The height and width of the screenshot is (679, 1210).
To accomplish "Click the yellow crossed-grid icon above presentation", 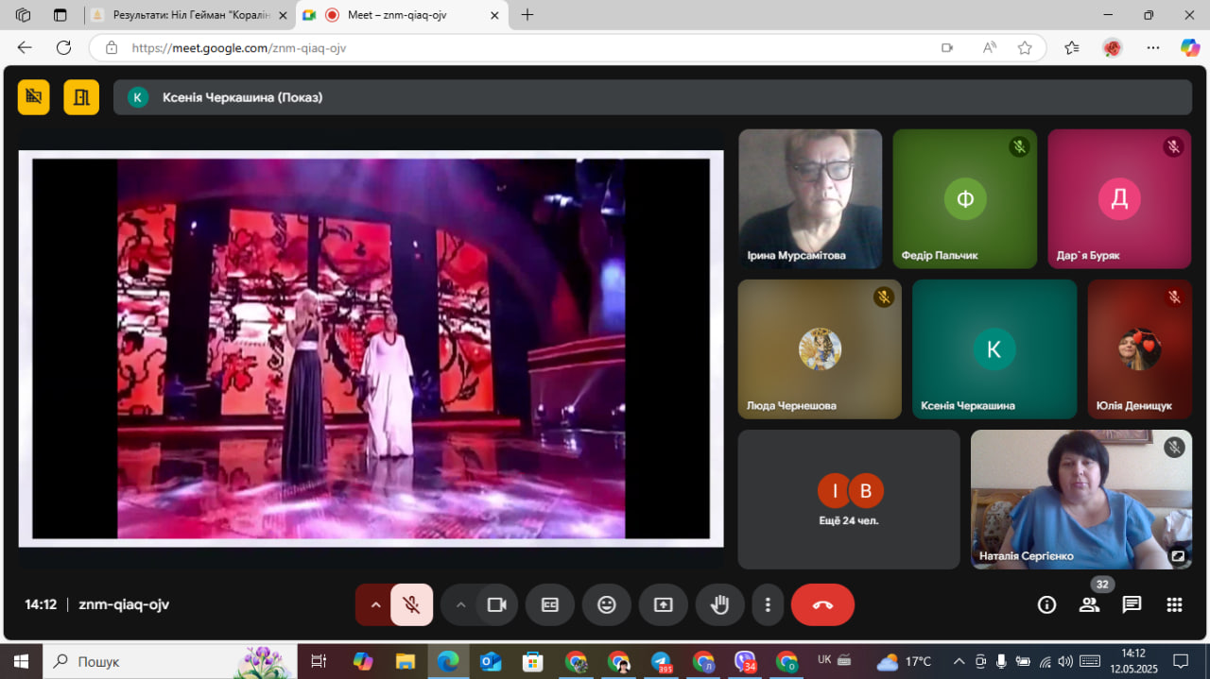I will (34, 97).
